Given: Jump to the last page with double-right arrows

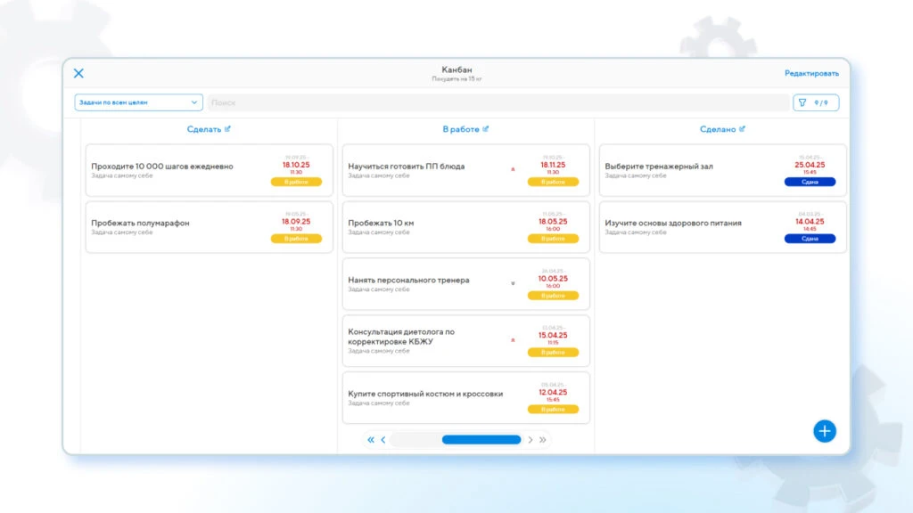Looking at the screenshot, I should (x=543, y=440).
